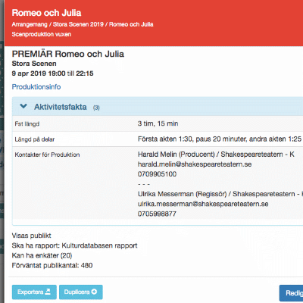303x303 pixels.
Task: Click the harald.melin@shakespeareteatern.se email address
Action: click(x=195, y=164)
